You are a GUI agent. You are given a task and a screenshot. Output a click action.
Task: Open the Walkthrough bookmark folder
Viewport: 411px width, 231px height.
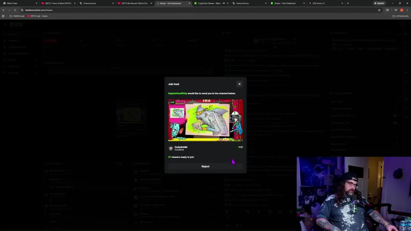tap(17, 16)
